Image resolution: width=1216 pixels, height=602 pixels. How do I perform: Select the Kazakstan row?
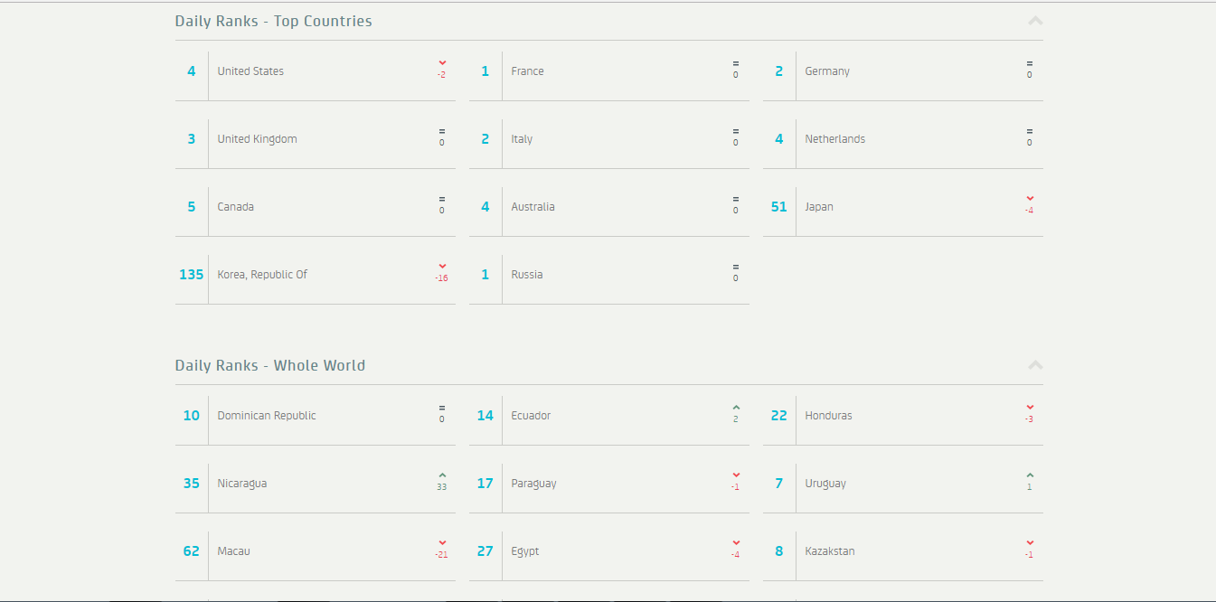coord(829,551)
